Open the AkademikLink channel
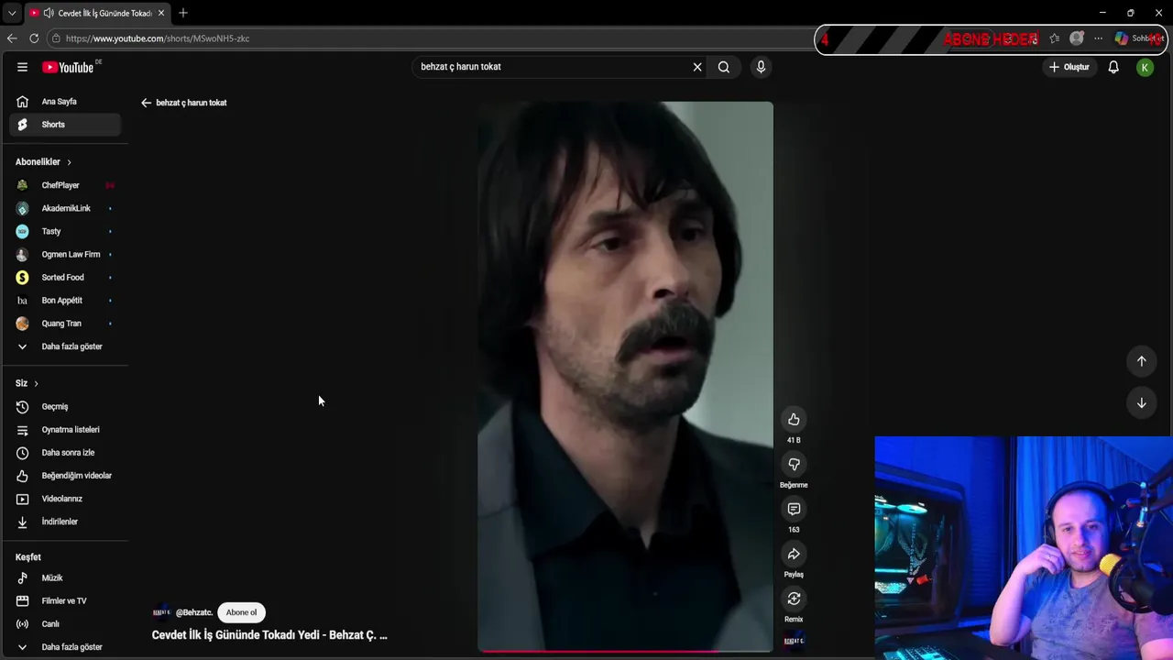1173x660 pixels. [64, 208]
